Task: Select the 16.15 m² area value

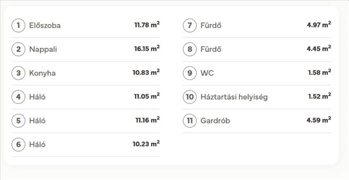Action: point(147,49)
